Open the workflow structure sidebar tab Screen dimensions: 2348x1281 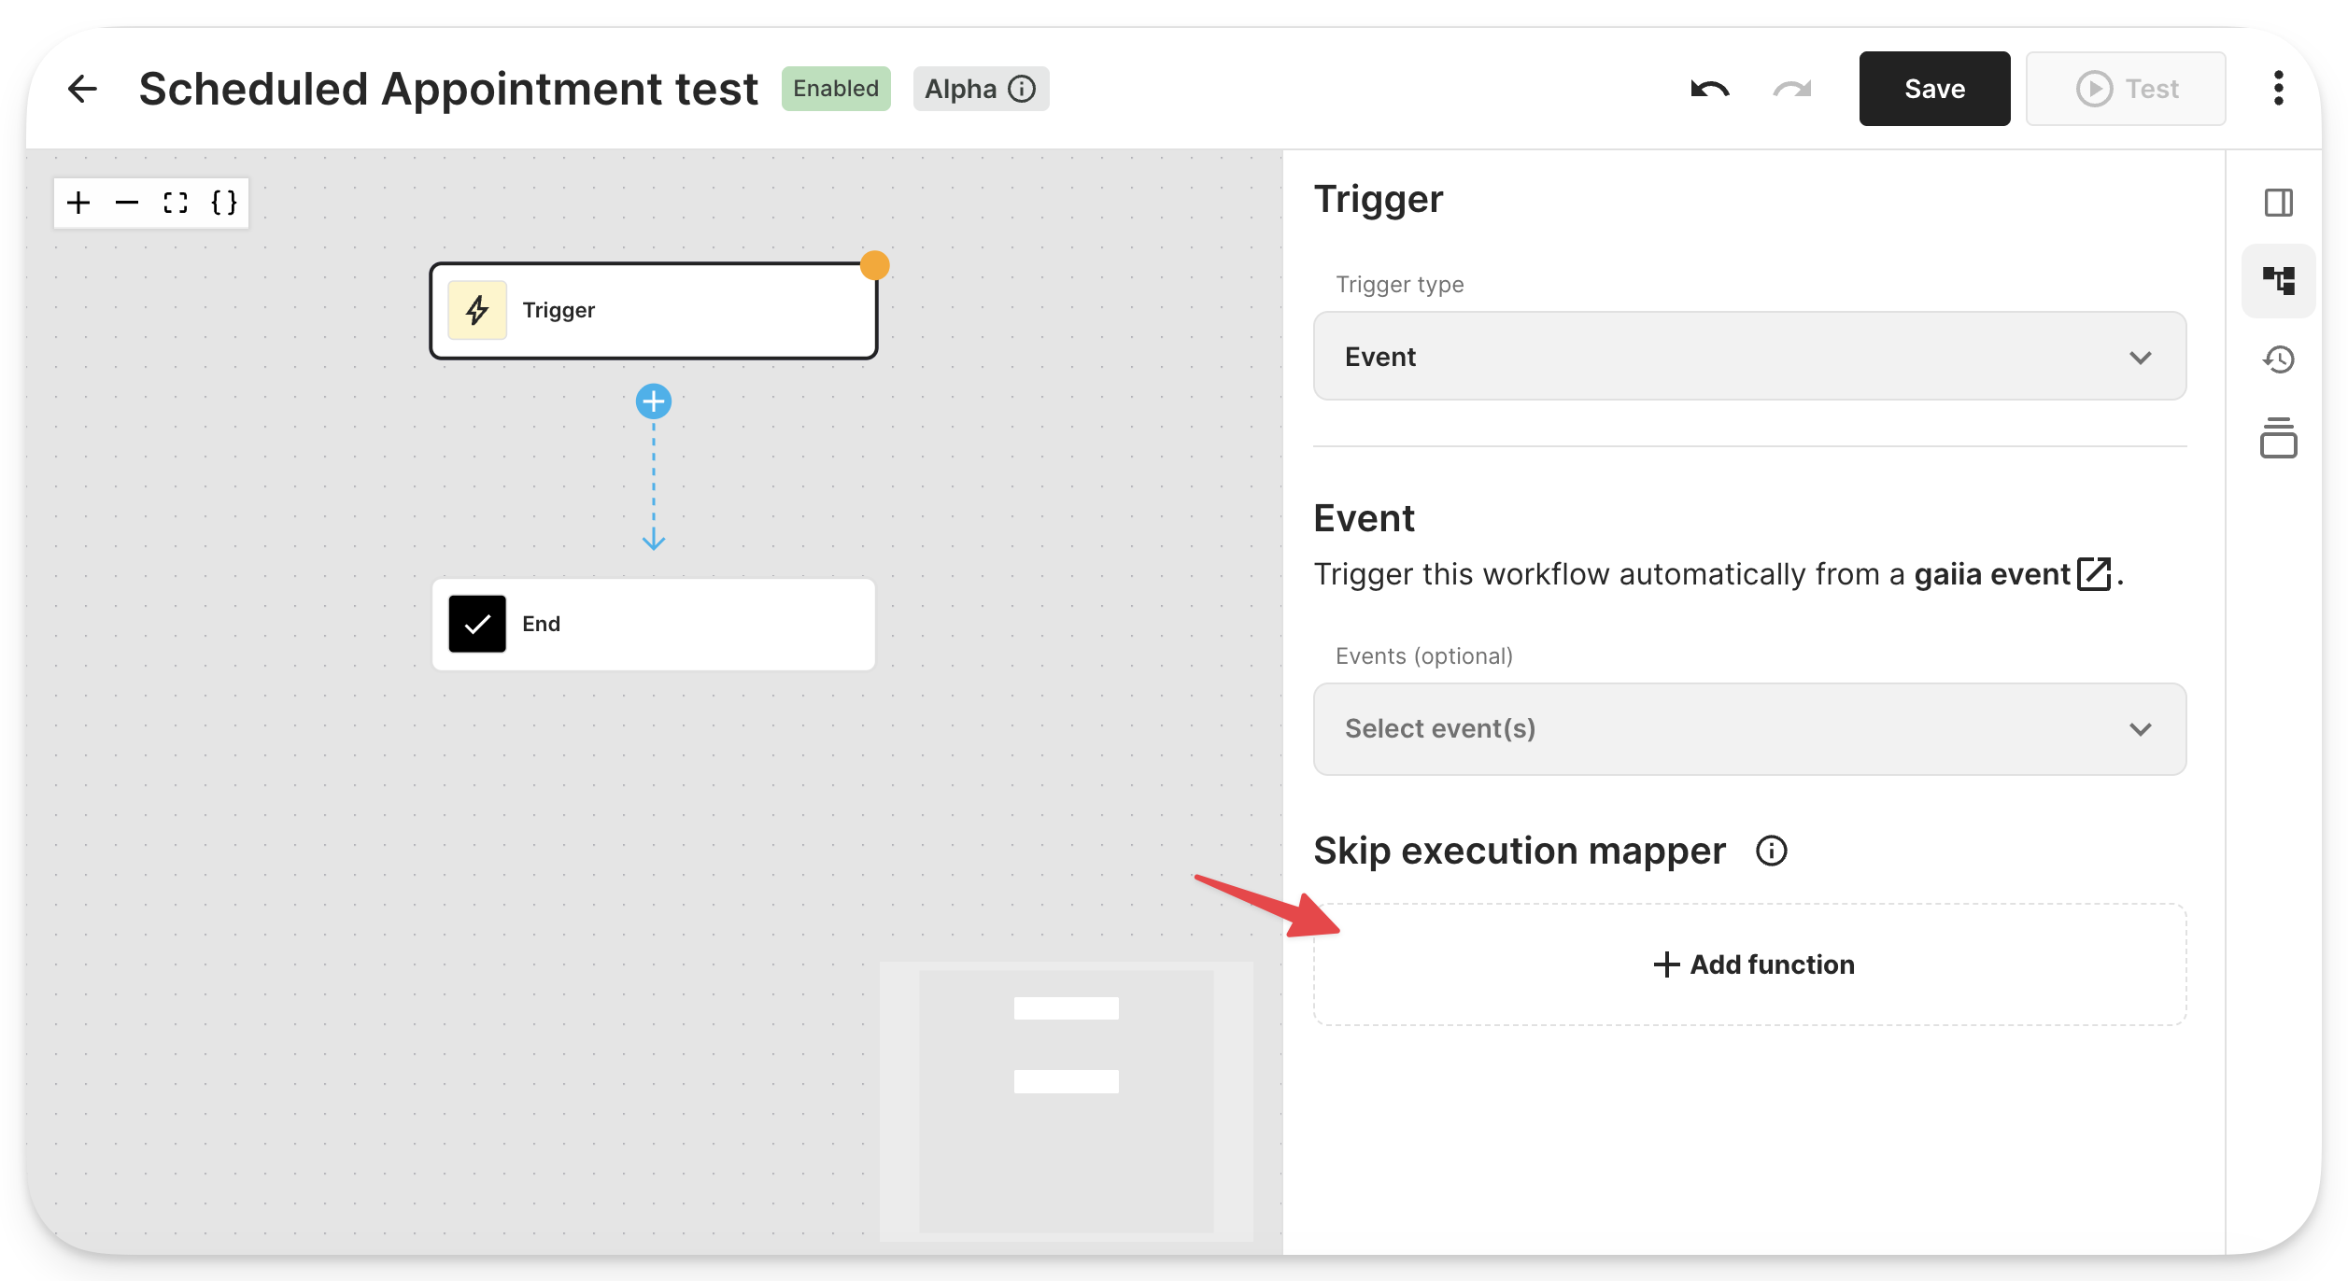[x=2279, y=281]
